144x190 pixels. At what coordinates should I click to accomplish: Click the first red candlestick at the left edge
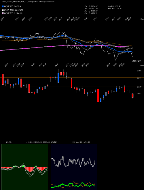[3, 79]
